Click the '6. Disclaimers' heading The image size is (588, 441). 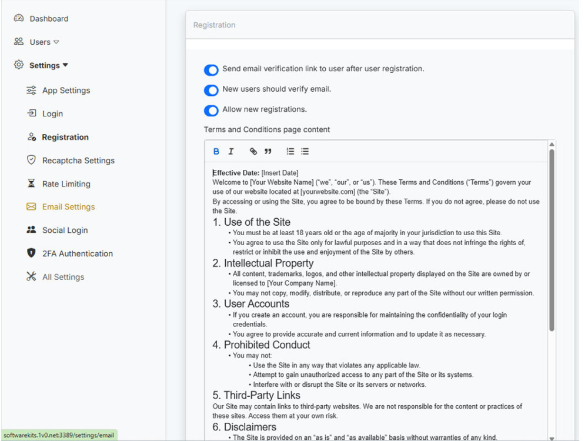[245, 427]
